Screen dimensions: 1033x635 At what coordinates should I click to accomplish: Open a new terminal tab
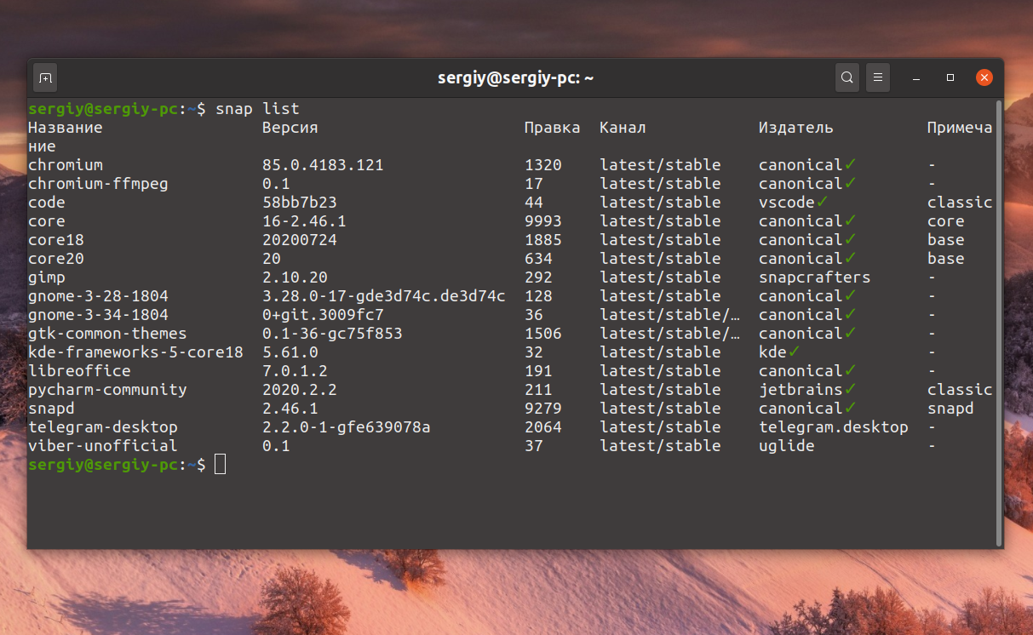tap(45, 78)
